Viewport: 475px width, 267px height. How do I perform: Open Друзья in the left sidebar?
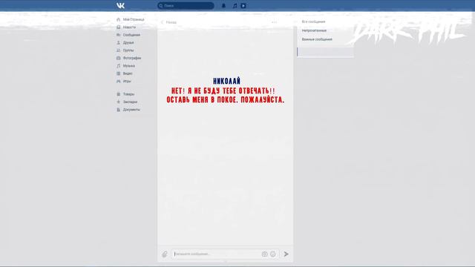(125, 43)
